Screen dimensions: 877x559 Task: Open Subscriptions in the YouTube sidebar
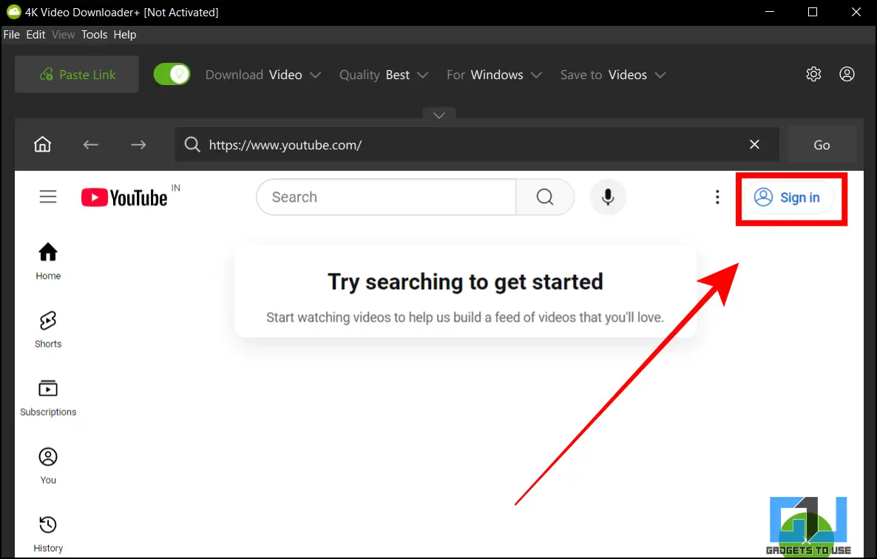pyautogui.click(x=48, y=398)
